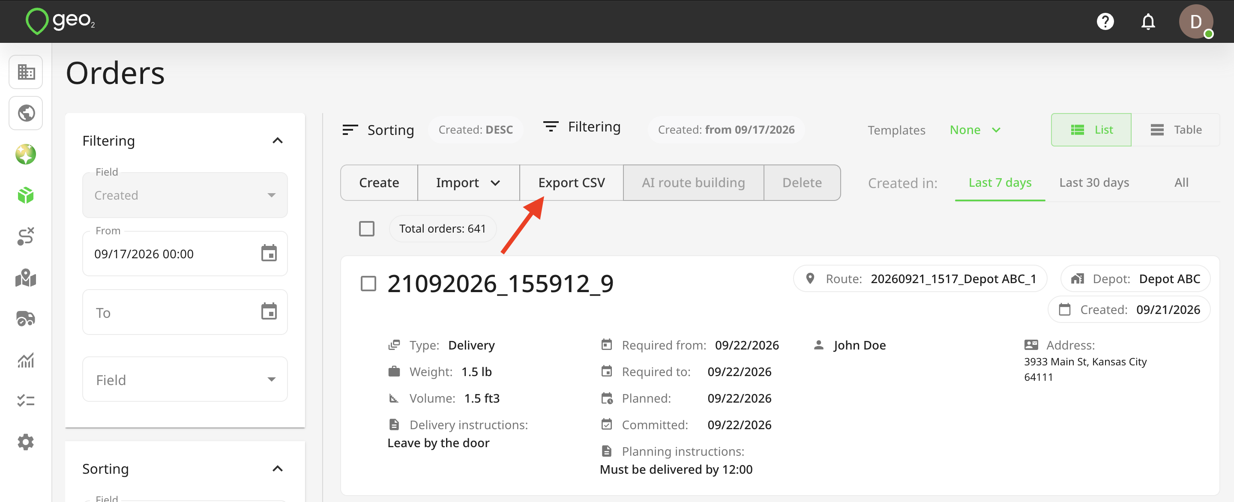Open the analytics chart sidebar icon
This screenshot has width=1234, height=502.
[26, 360]
